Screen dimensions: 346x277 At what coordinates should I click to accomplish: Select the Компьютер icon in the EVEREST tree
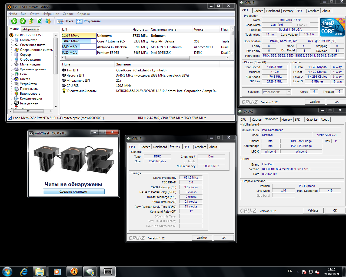point(17,40)
